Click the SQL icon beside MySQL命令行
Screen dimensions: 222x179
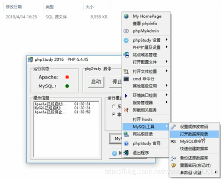[x=173, y=141]
